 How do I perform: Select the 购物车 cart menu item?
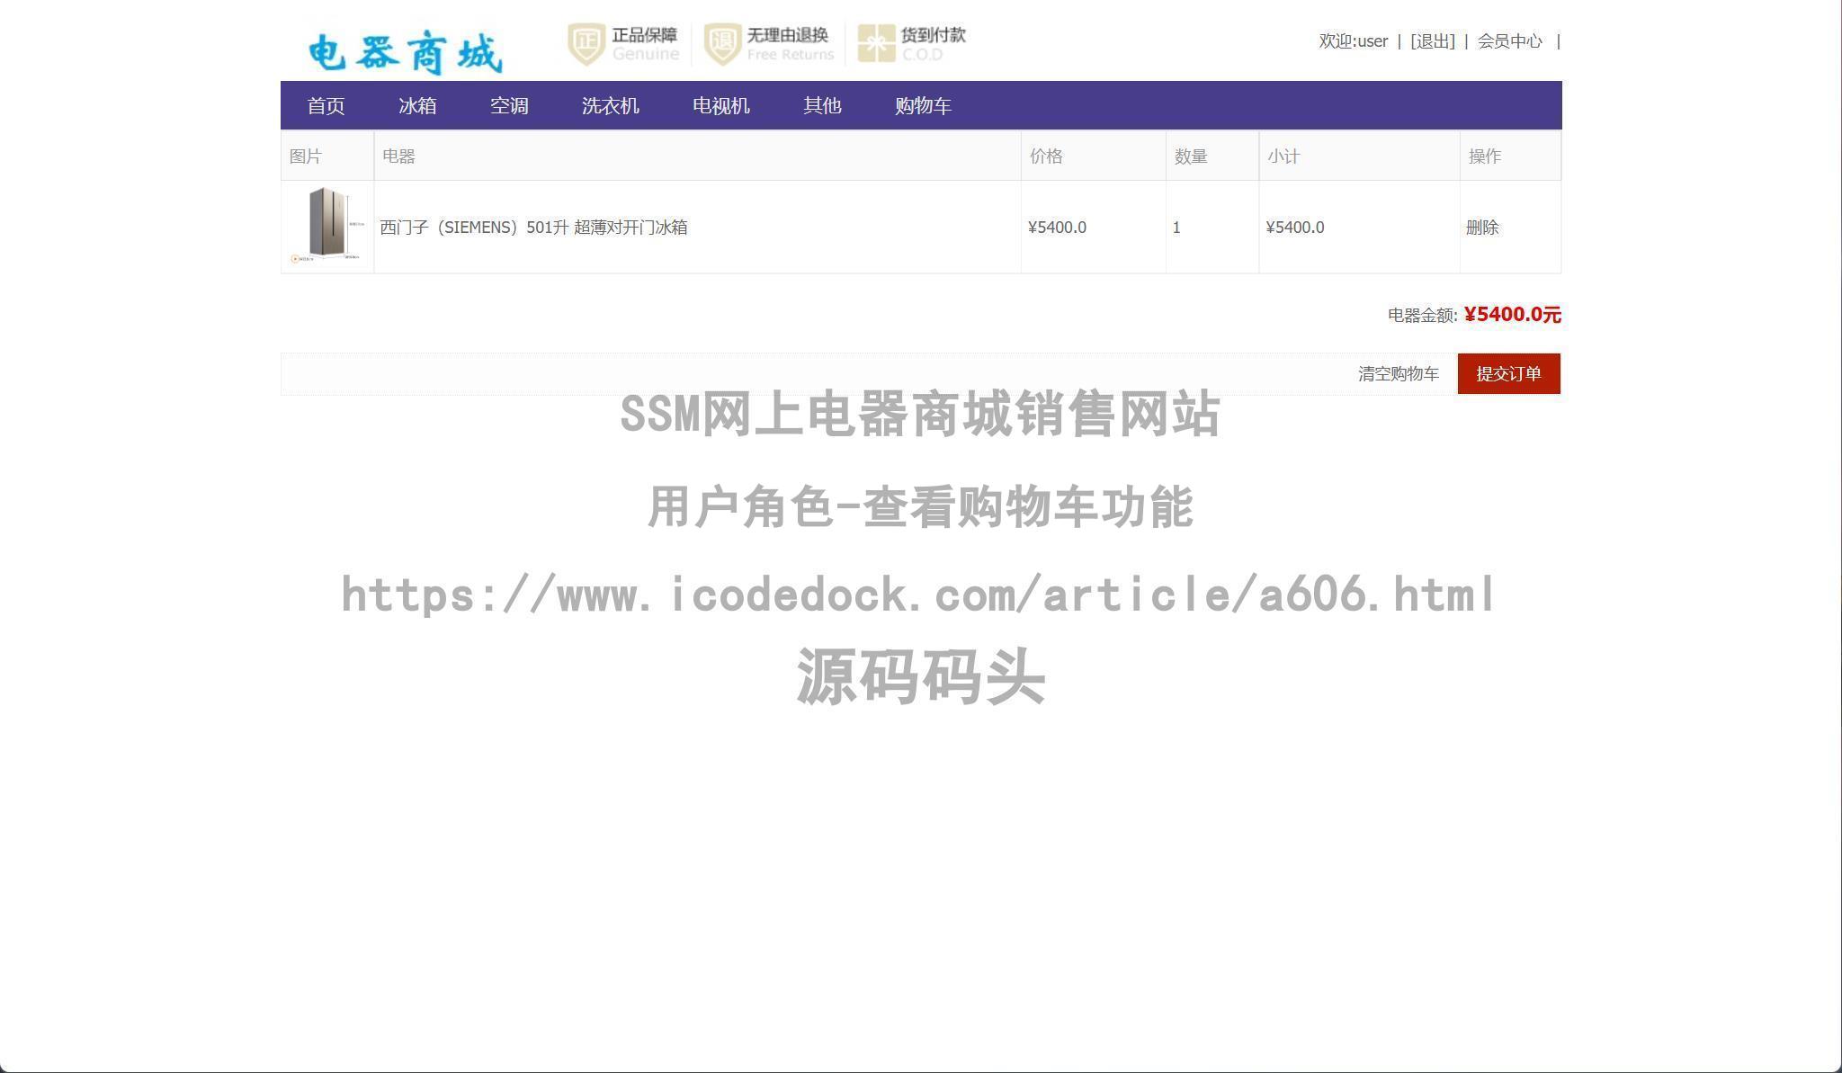click(922, 105)
